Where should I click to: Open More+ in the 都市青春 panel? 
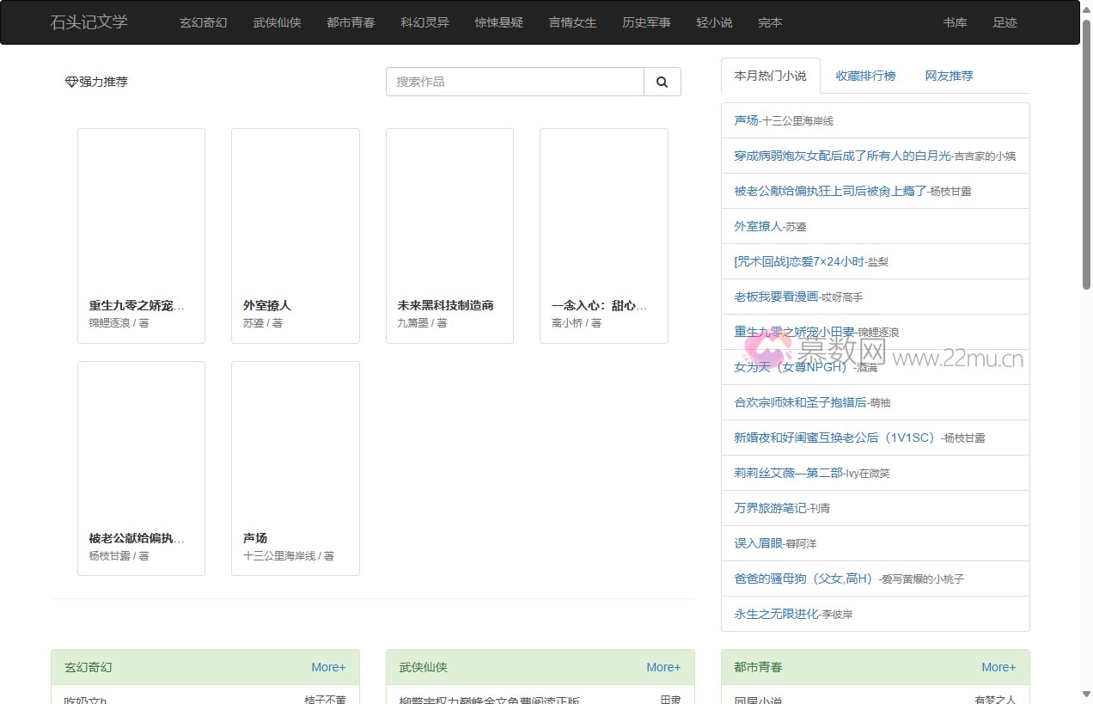[x=998, y=667]
